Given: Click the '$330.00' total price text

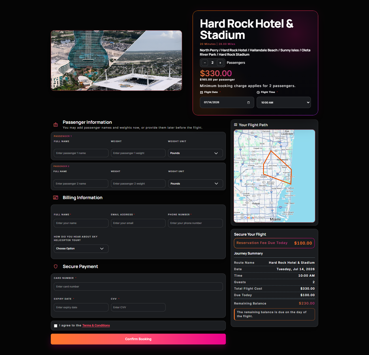Looking at the screenshot, I should [216, 73].
